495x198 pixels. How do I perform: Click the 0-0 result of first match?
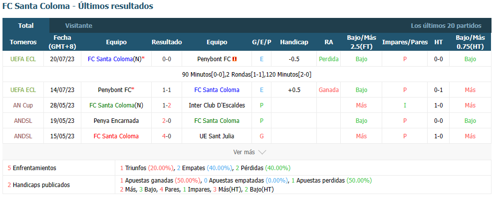[x=167, y=59]
